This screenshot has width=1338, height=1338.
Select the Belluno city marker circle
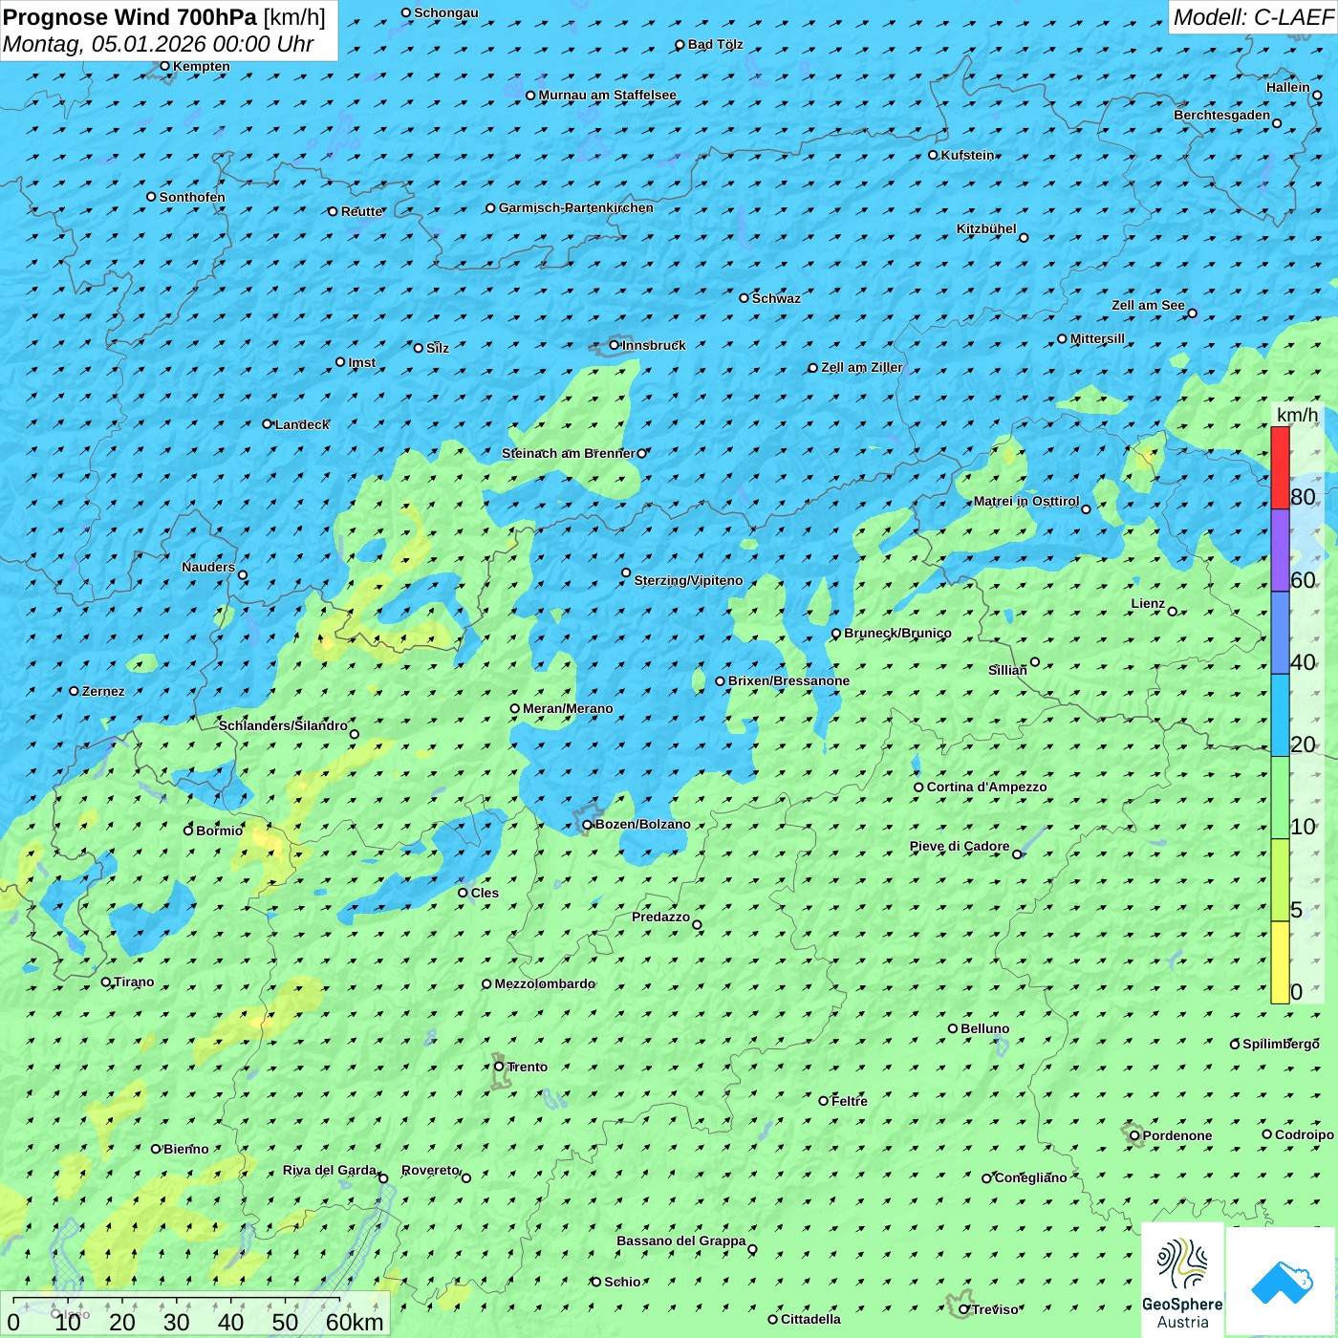pos(953,1028)
